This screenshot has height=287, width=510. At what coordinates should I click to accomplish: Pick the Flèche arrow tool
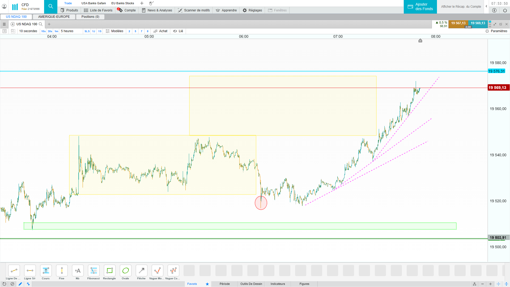(x=141, y=271)
